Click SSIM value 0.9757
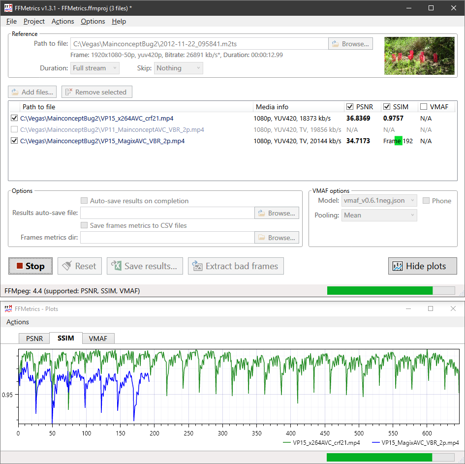 click(x=393, y=118)
